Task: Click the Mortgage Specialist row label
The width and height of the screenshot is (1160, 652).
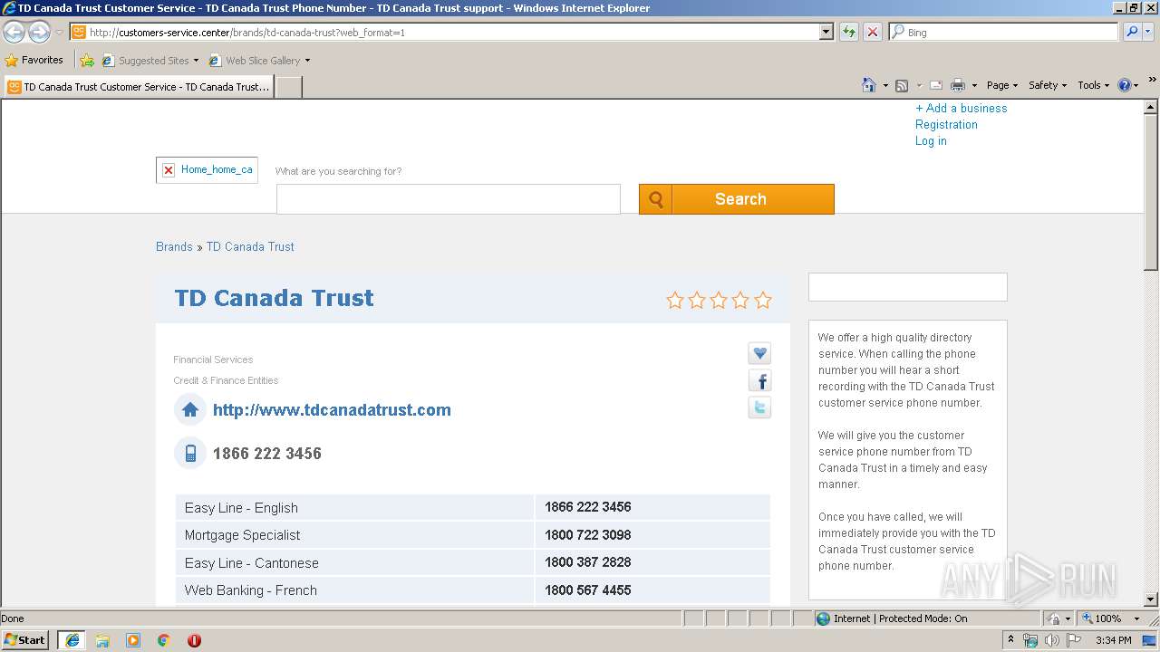Action: click(242, 535)
